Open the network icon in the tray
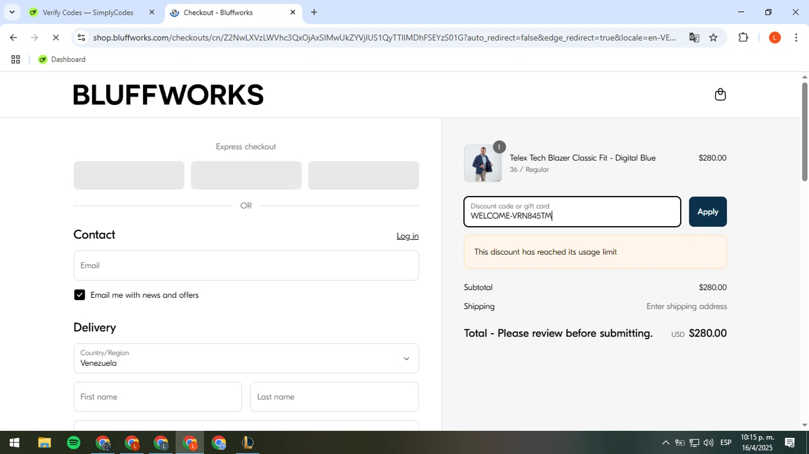This screenshot has width=809, height=454. pyautogui.click(x=694, y=443)
